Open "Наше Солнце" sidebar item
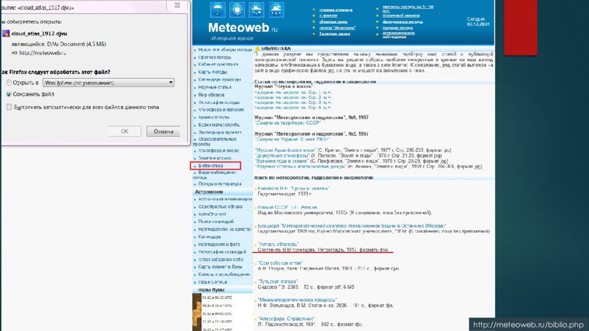 [213, 282]
